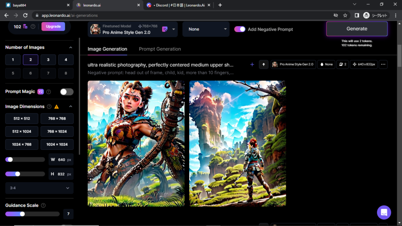The width and height of the screenshot is (402, 226).
Task: Click the plus icon beside the prompt text
Action: pos(252,64)
